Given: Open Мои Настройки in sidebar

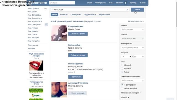Looking at the screenshot, I should point(34,41).
